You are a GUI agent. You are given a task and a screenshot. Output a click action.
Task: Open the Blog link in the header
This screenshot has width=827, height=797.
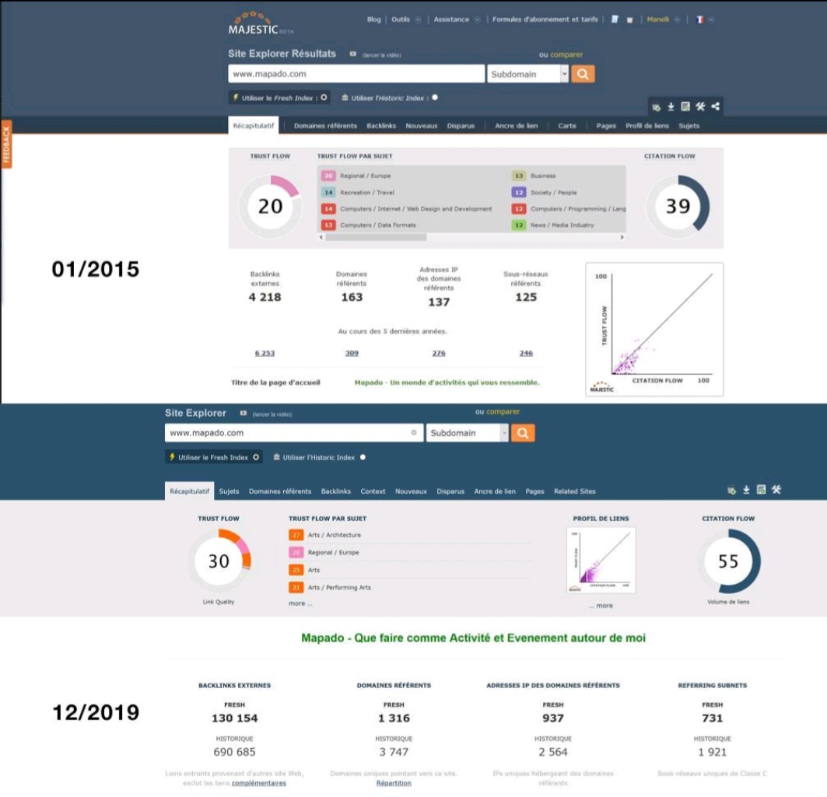coord(374,19)
